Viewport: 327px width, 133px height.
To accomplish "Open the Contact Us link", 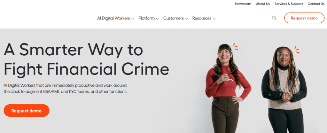I will 316,4.
